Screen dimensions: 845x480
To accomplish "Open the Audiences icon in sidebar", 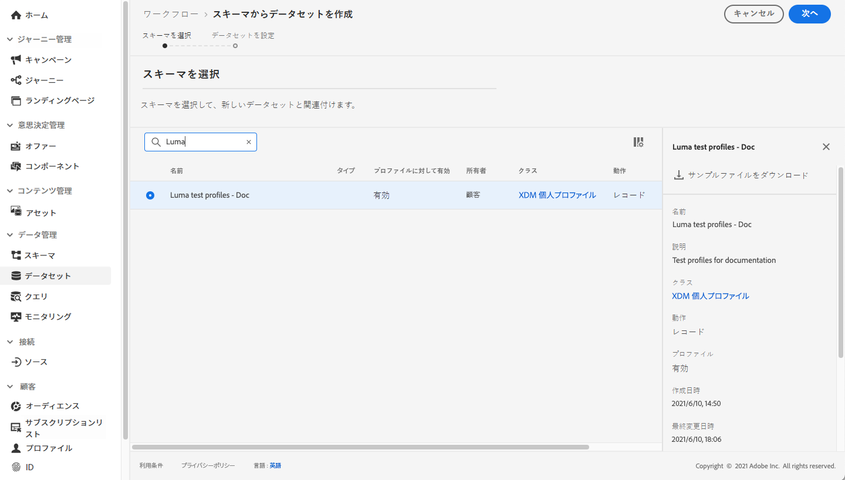I will click(16, 406).
